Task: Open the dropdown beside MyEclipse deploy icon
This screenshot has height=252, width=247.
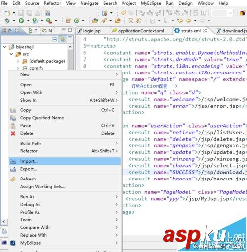Action: (111, 13)
